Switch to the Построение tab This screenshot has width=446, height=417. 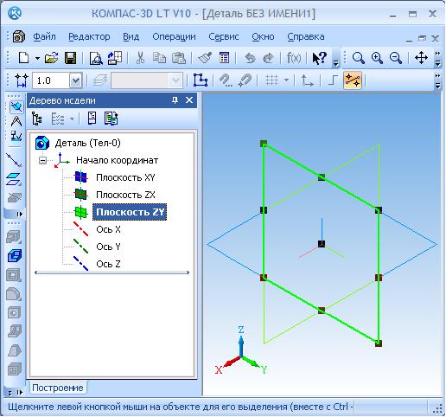click(58, 388)
